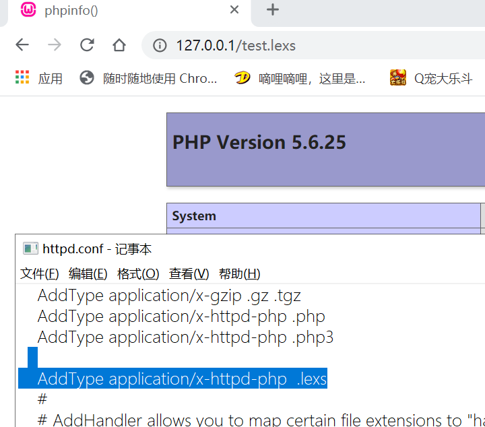Screen dimensions: 485x427
Task: Open a new browser tab
Action: [273, 9]
